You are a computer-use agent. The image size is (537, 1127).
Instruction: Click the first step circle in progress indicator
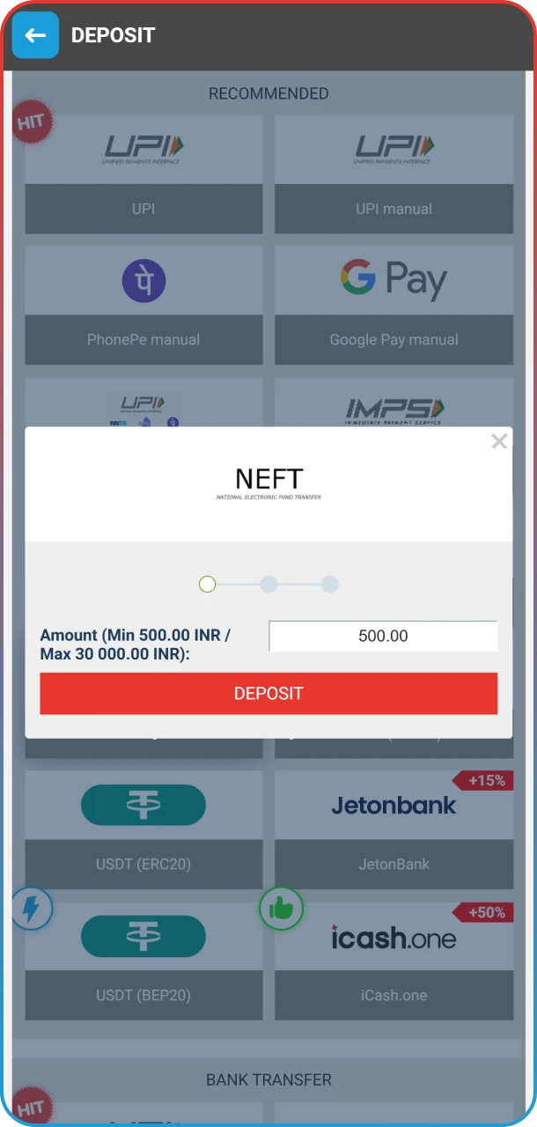click(x=208, y=584)
